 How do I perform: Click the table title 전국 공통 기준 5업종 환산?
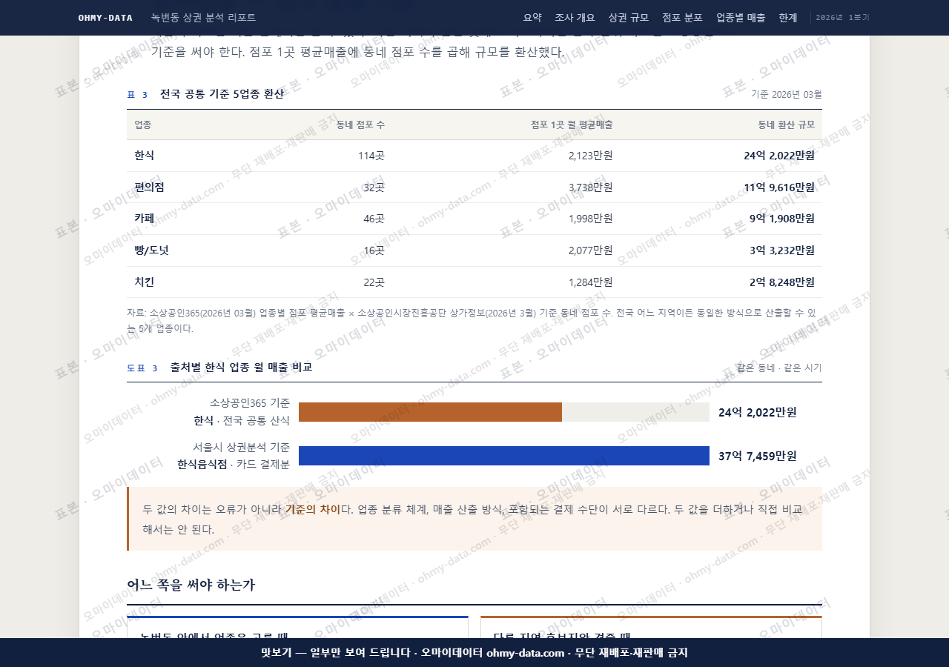pyautogui.click(x=222, y=94)
